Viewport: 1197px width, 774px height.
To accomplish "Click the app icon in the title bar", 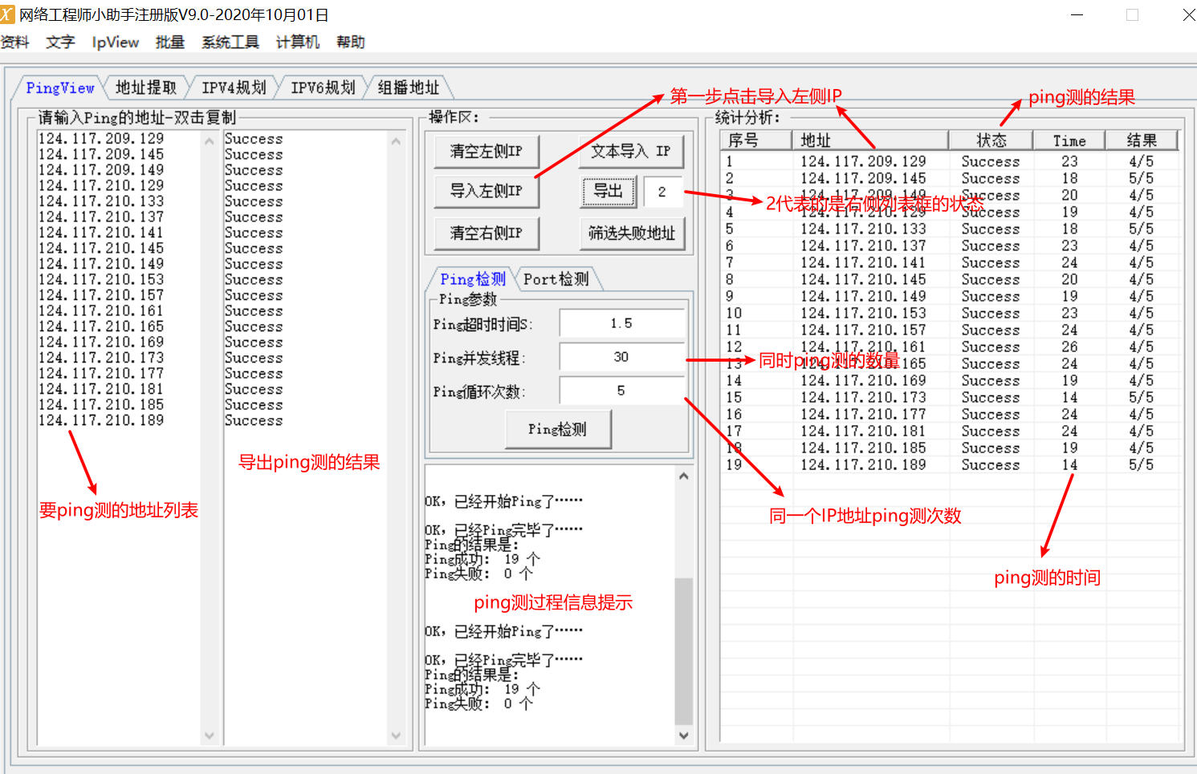I will pyautogui.click(x=8, y=14).
